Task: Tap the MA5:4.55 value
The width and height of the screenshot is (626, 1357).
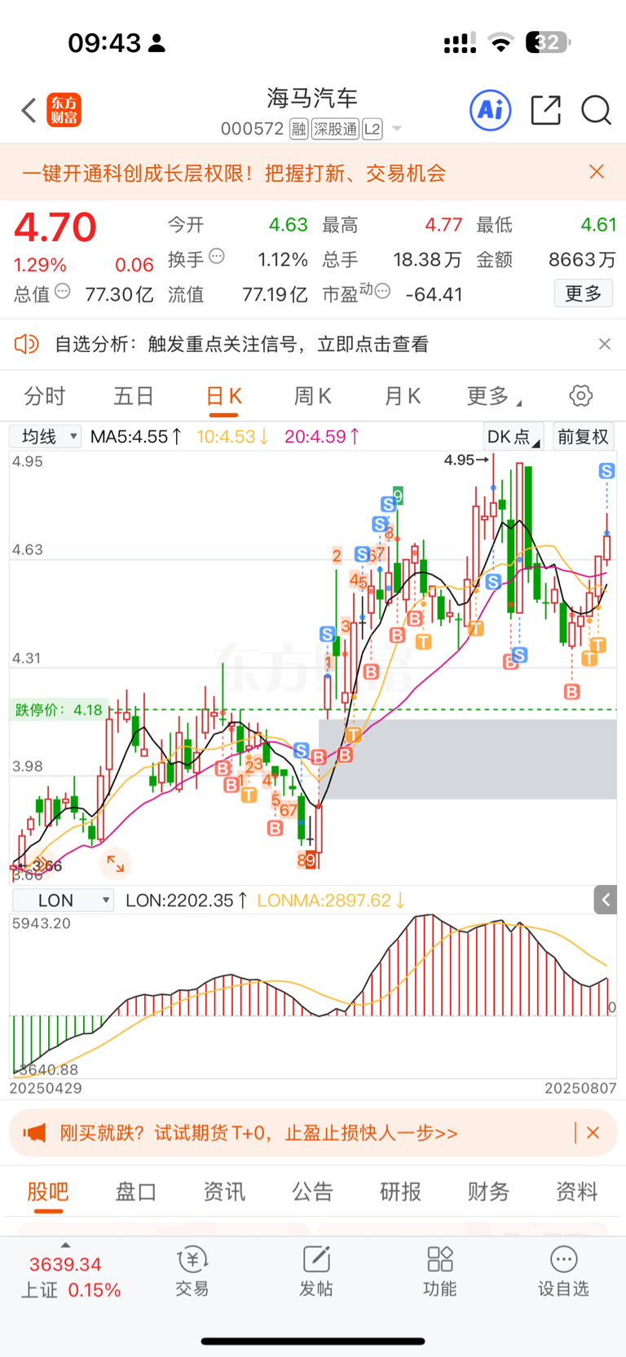Action: [x=136, y=437]
